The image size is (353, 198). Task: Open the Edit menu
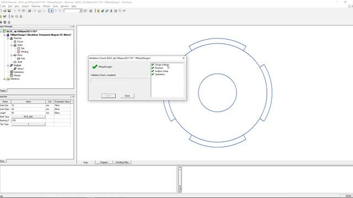click(x=10, y=6)
